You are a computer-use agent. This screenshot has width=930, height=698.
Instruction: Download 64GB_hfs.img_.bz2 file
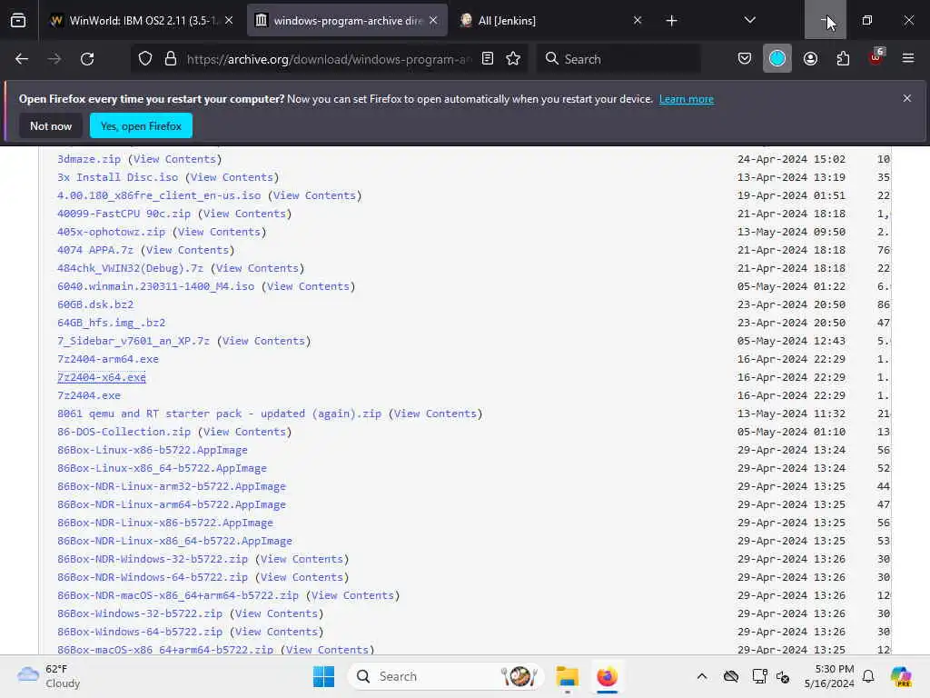point(111,323)
